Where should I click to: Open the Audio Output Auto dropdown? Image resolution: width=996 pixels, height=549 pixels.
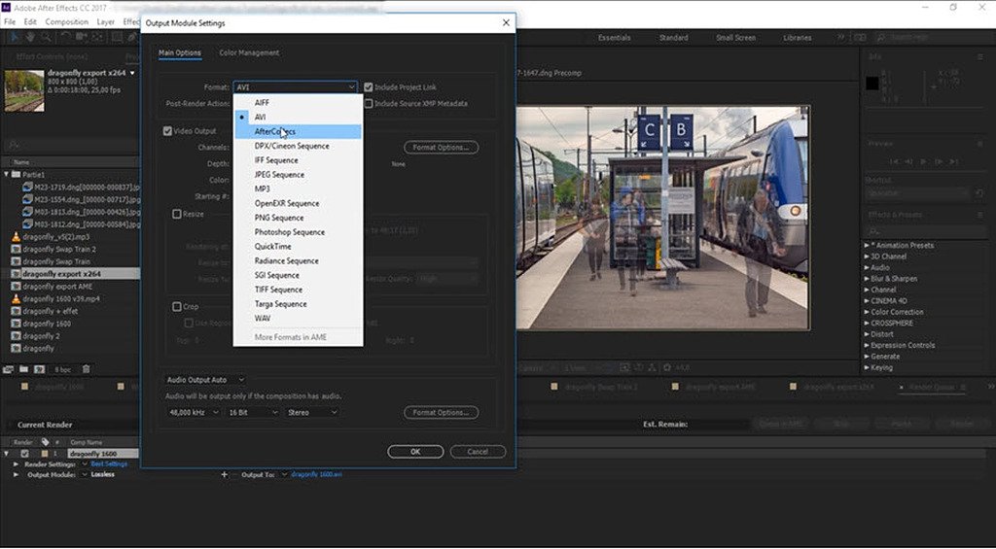pos(204,380)
